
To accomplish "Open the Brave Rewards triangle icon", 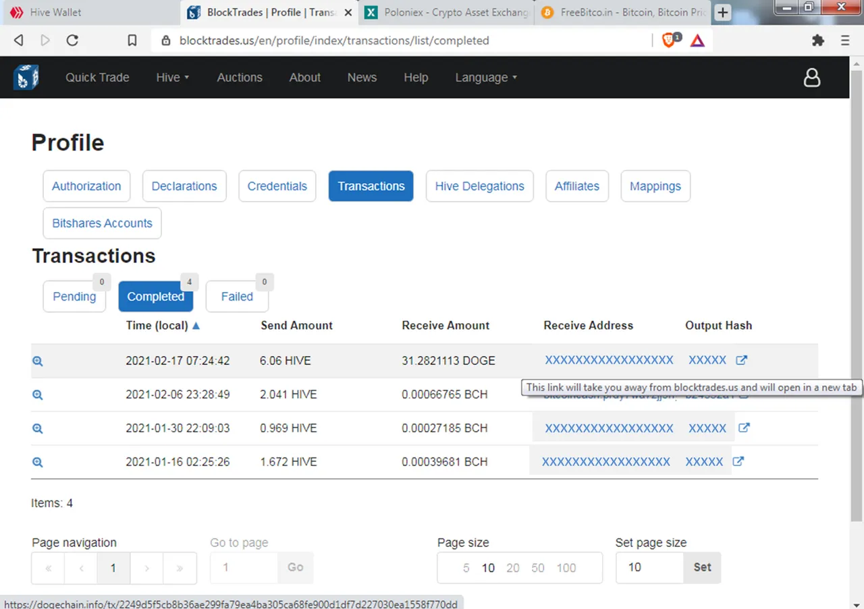I will (697, 40).
